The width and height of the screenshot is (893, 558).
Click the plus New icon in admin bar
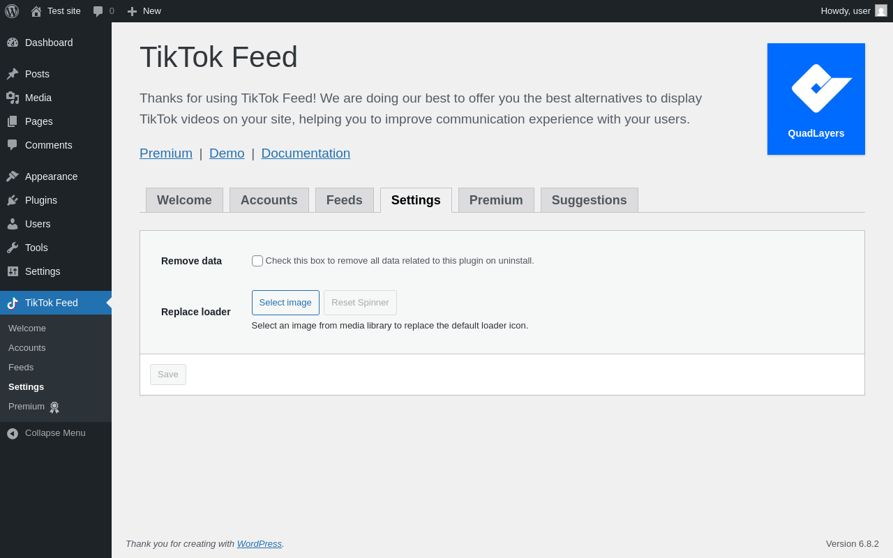(132, 11)
